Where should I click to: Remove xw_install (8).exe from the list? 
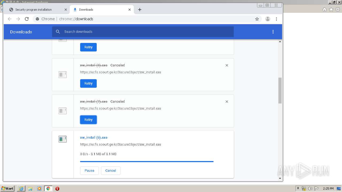pyautogui.click(x=227, y=65)
